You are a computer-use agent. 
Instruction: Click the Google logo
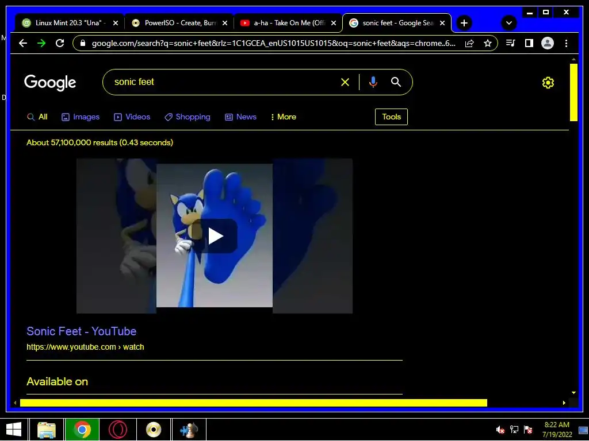tap(50, 82)
